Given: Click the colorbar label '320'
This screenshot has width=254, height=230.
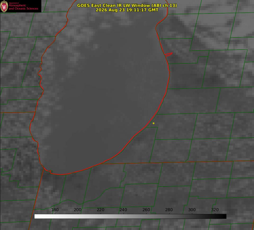Looking at the screenshot, I should 215,210.
